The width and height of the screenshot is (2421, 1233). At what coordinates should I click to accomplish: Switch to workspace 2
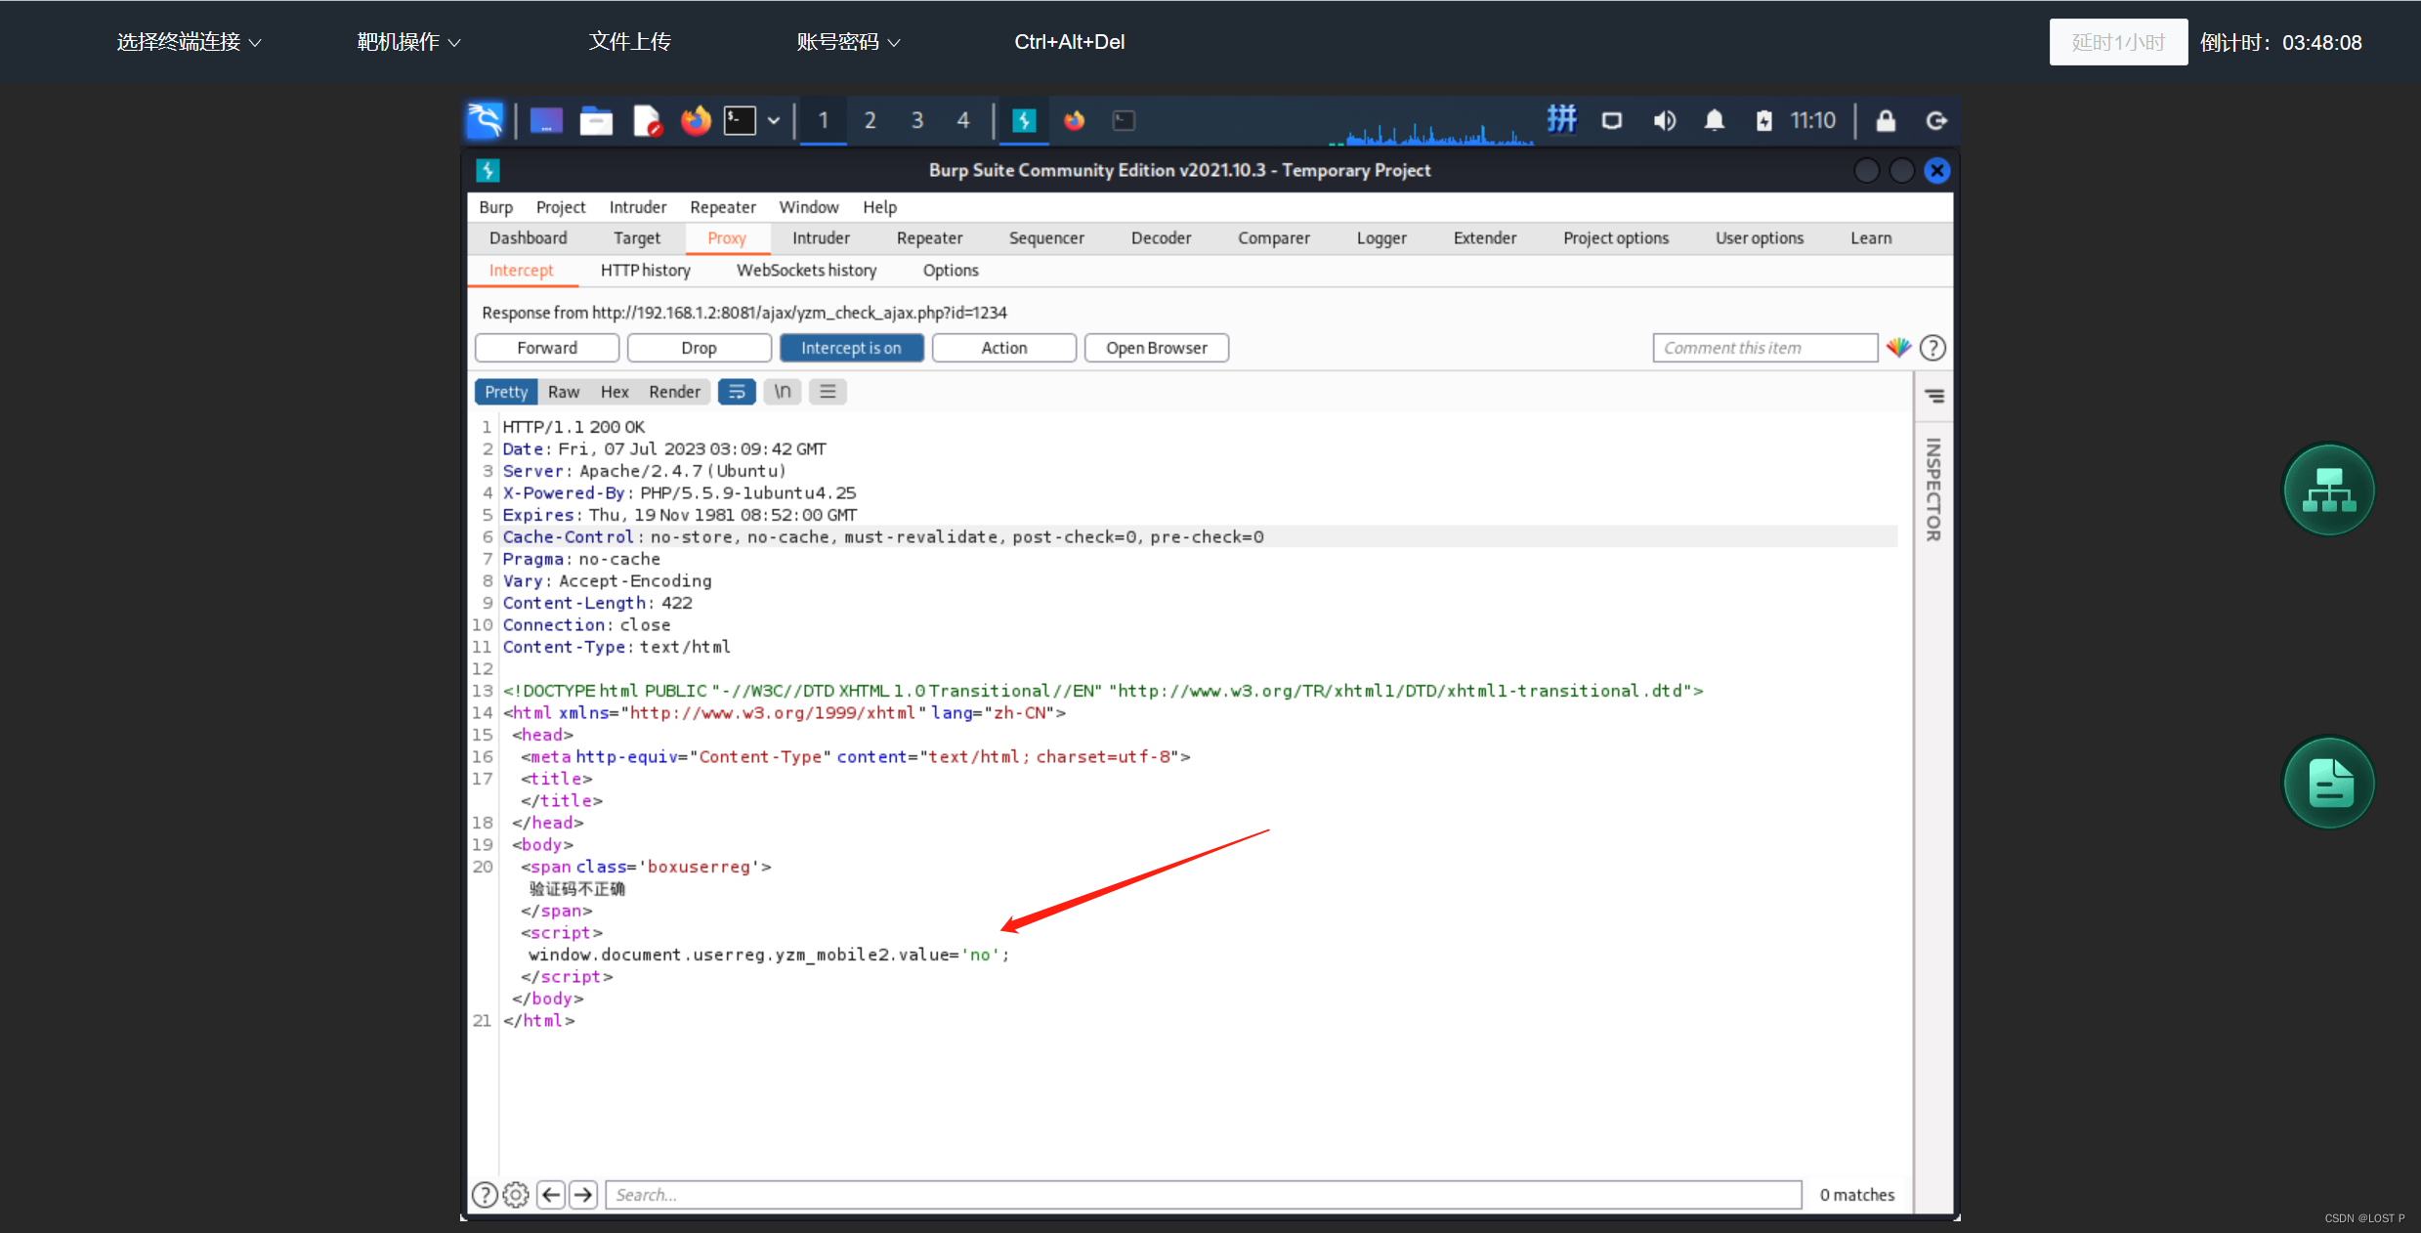point(870,120)
